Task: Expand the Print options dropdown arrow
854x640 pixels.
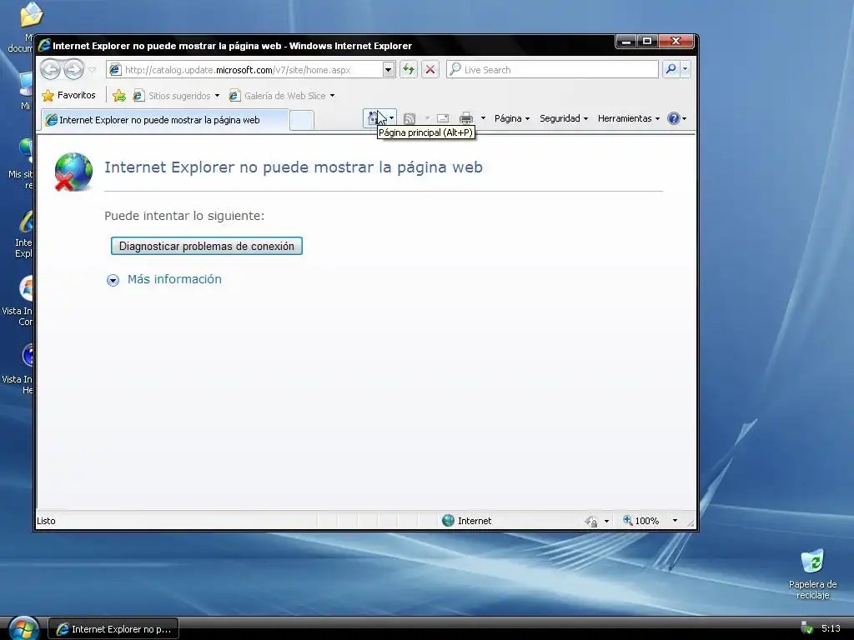Action: [483, 118]
